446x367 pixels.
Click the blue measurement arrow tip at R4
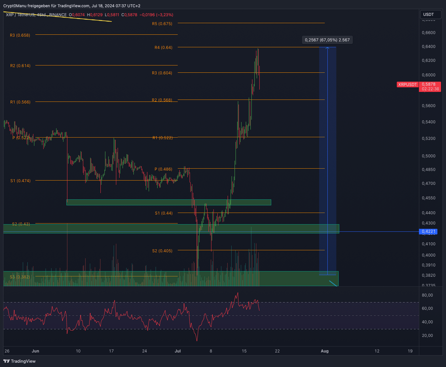pyautogui.click(x=327, y=48)
